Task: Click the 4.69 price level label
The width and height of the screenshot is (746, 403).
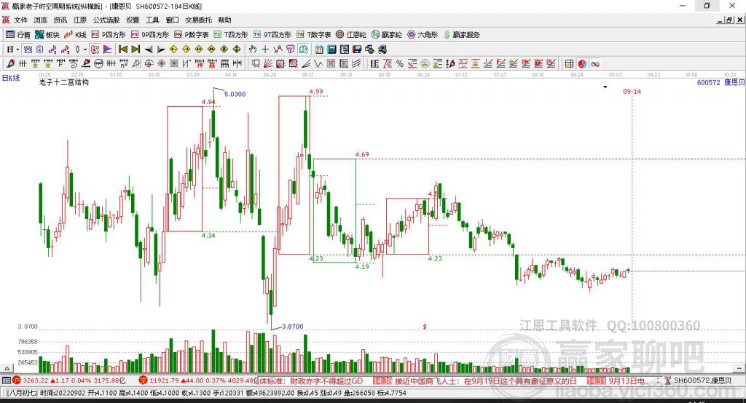Action: [362, 154]
